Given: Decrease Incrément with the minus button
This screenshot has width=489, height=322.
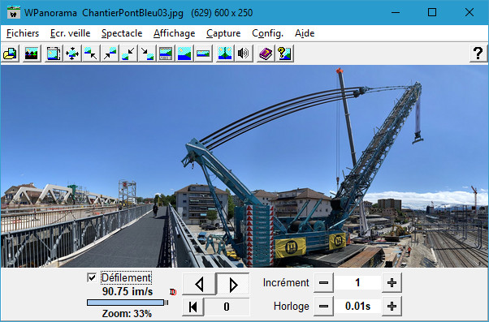Looking at the screenshot, I should (323, 283).
